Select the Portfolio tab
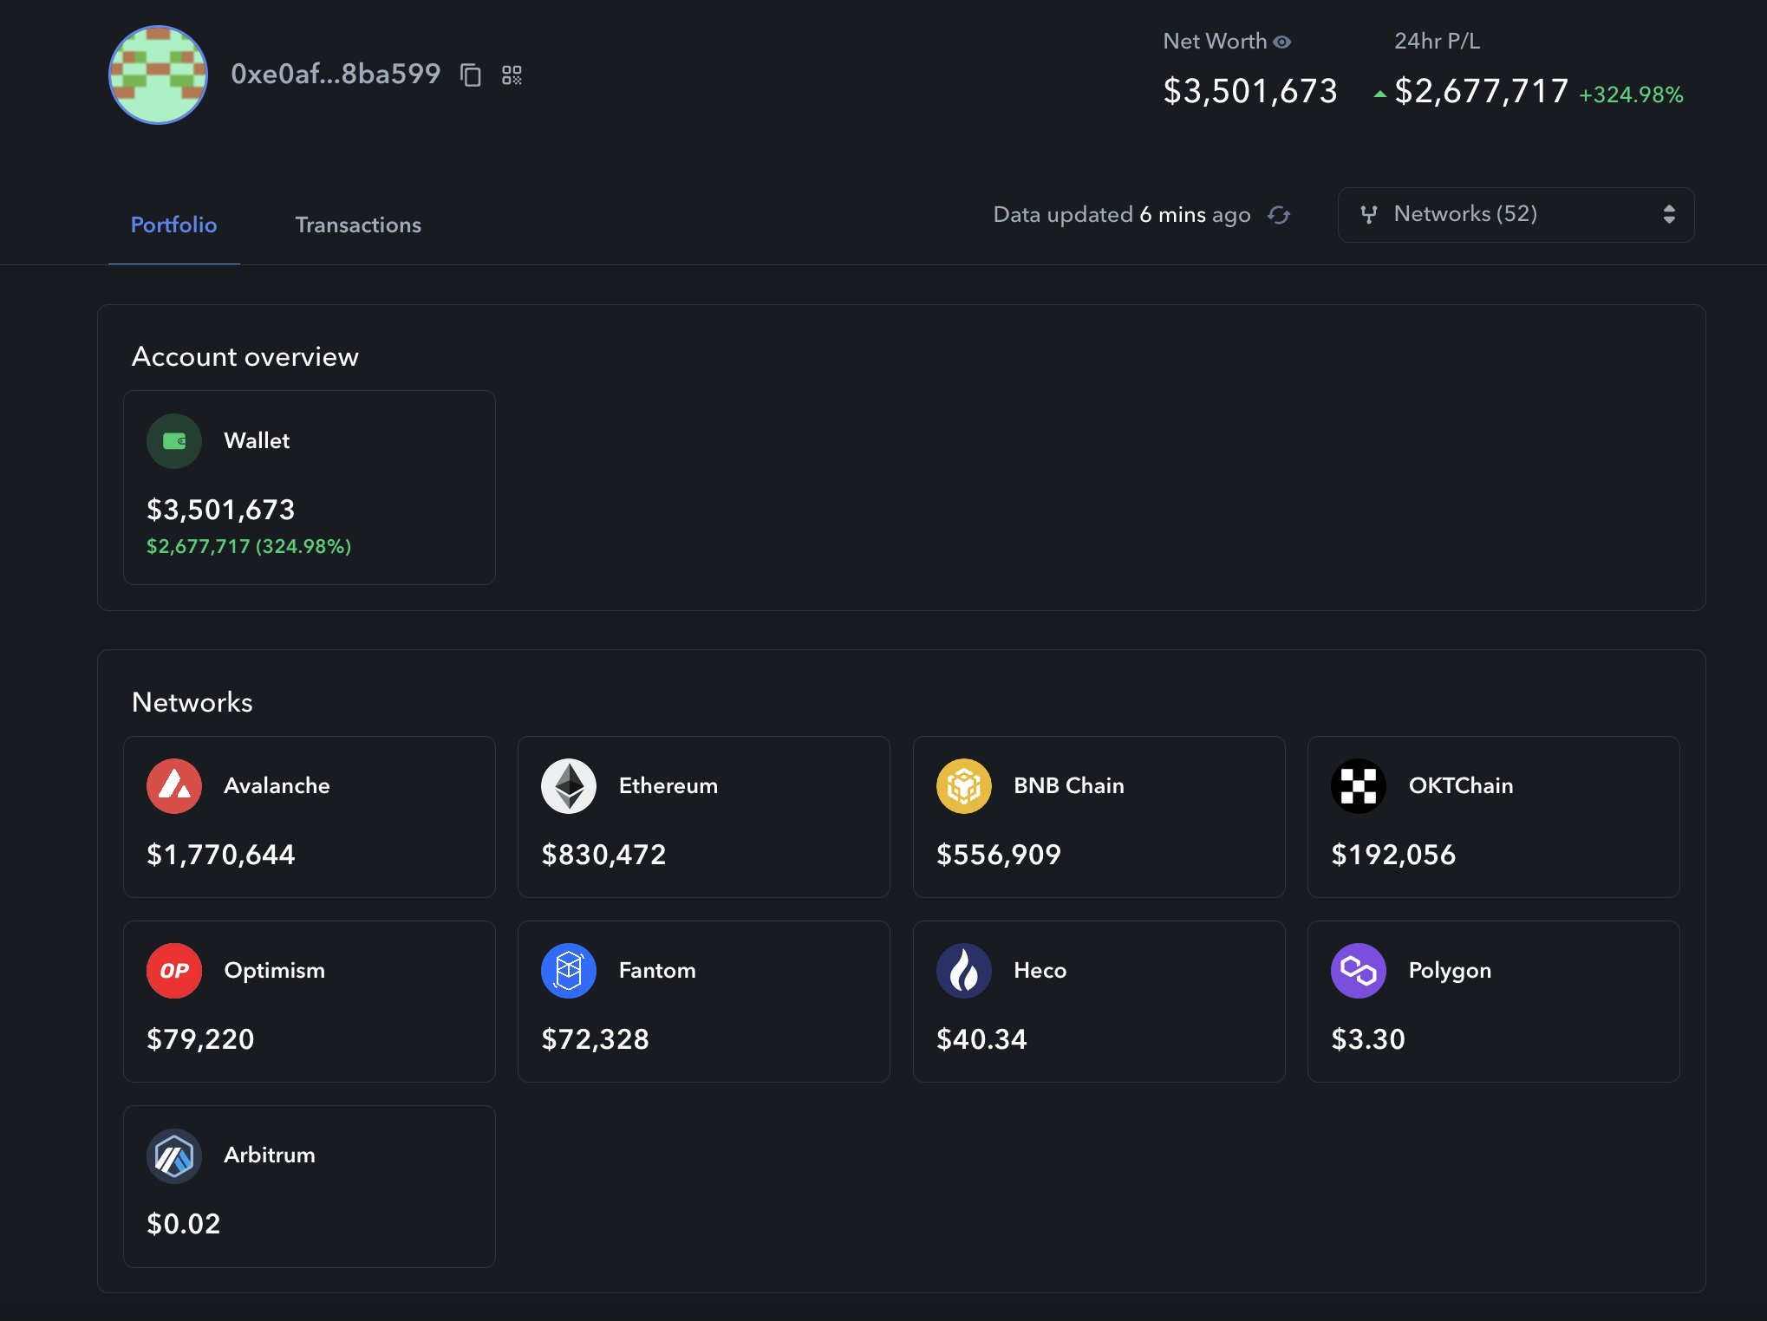The height and width of the screenshot is (1321, 1767). coord(173,225)
